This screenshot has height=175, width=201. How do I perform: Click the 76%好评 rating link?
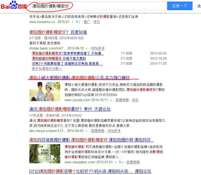[114, 131]
